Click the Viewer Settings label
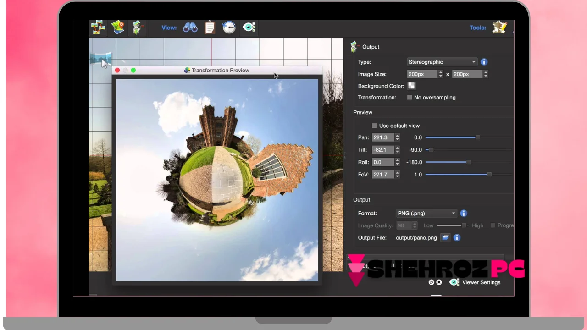Image resolution: width=587 pixels, height=330 pixels. tap(481, 282)
